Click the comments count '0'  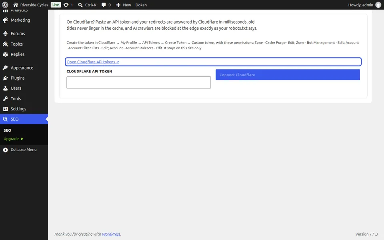[110, 5]
